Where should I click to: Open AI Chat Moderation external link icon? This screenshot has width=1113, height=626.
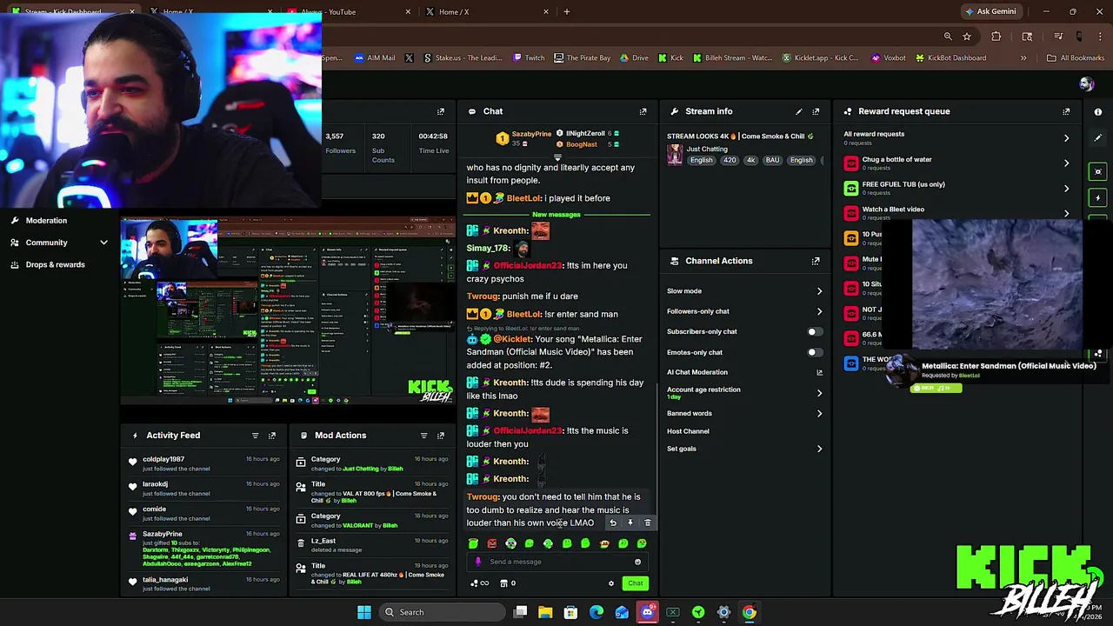coord(819,372)
